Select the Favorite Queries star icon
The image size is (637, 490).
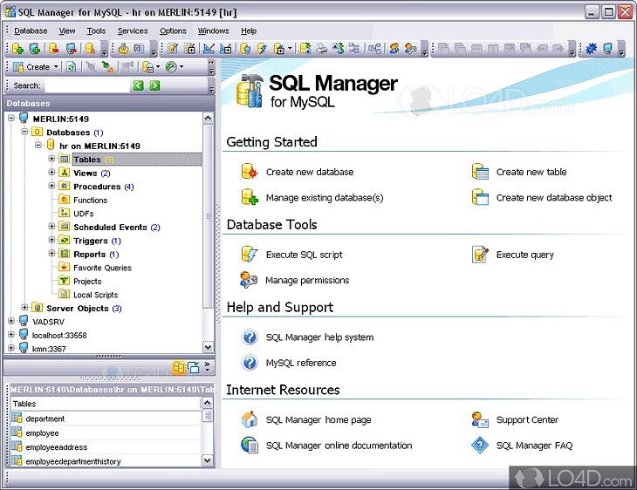tap(65, 268)
